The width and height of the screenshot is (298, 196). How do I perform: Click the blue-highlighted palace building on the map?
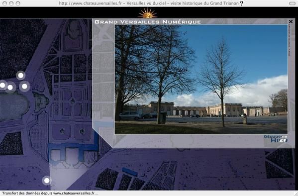[x=73, y=151]
